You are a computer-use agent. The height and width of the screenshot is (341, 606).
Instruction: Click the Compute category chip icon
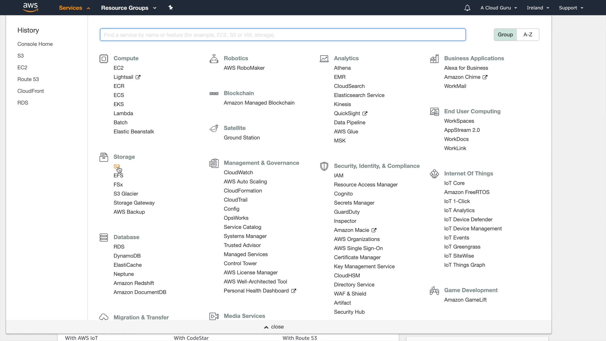pyautogui.click(x=104, y=59)
